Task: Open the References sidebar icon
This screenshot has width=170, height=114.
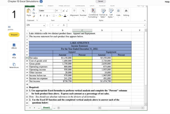Action: pos(14,66)
